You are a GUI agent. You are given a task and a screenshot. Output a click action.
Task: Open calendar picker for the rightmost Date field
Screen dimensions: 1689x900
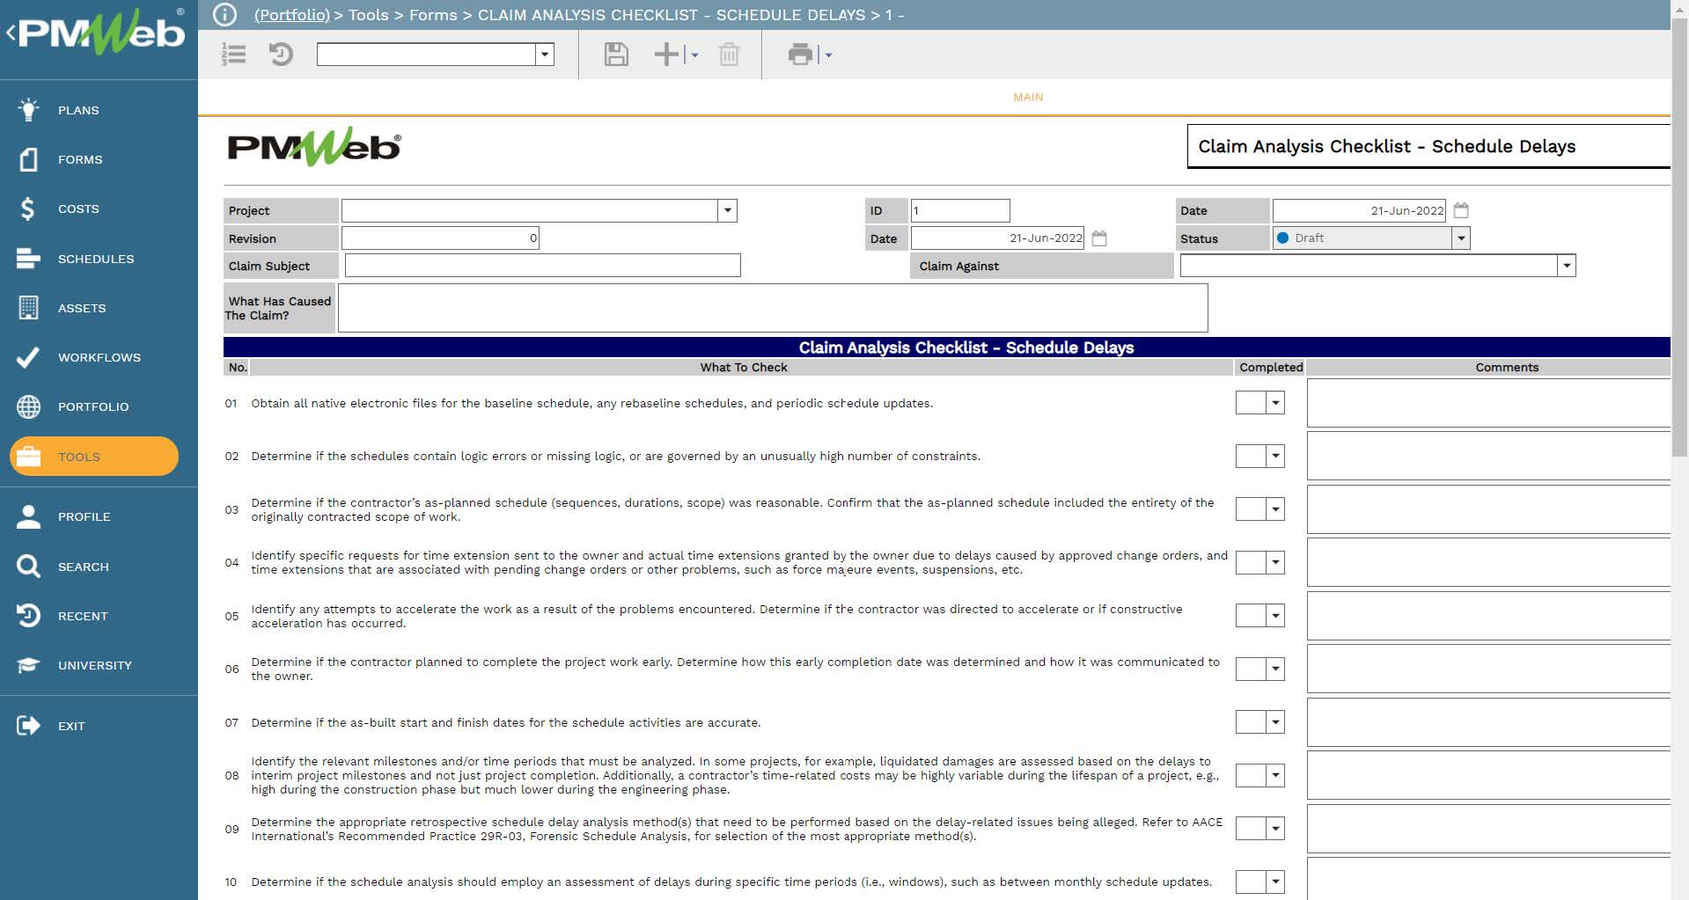pos(1461,210)
